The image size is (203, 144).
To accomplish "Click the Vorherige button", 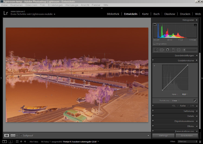I will coord(163,135).
